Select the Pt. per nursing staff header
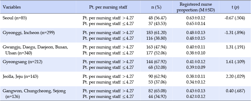 (108, 7)
